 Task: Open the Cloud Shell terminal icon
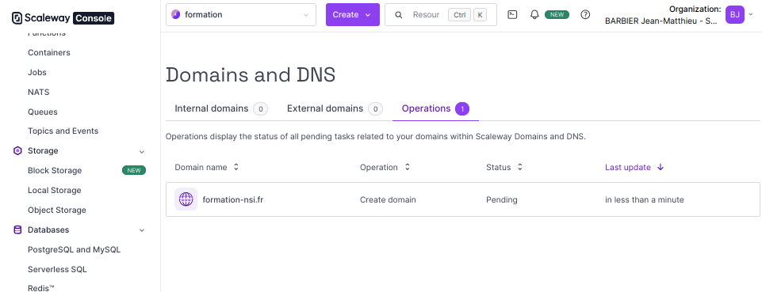click(512, 14)
